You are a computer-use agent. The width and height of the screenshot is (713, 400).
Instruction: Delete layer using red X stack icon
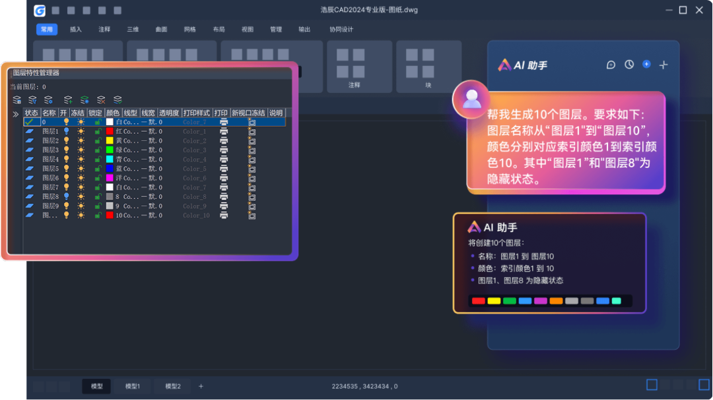(x=101, y=100)
